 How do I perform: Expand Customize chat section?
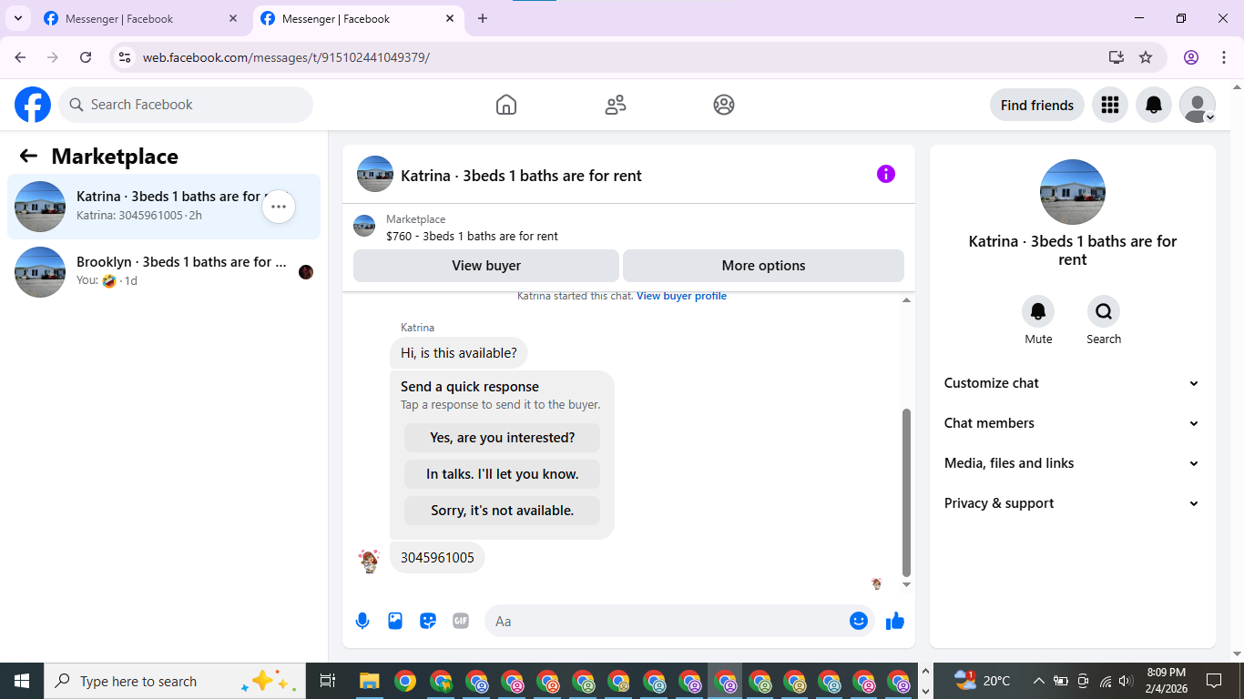click(1072, 383)
